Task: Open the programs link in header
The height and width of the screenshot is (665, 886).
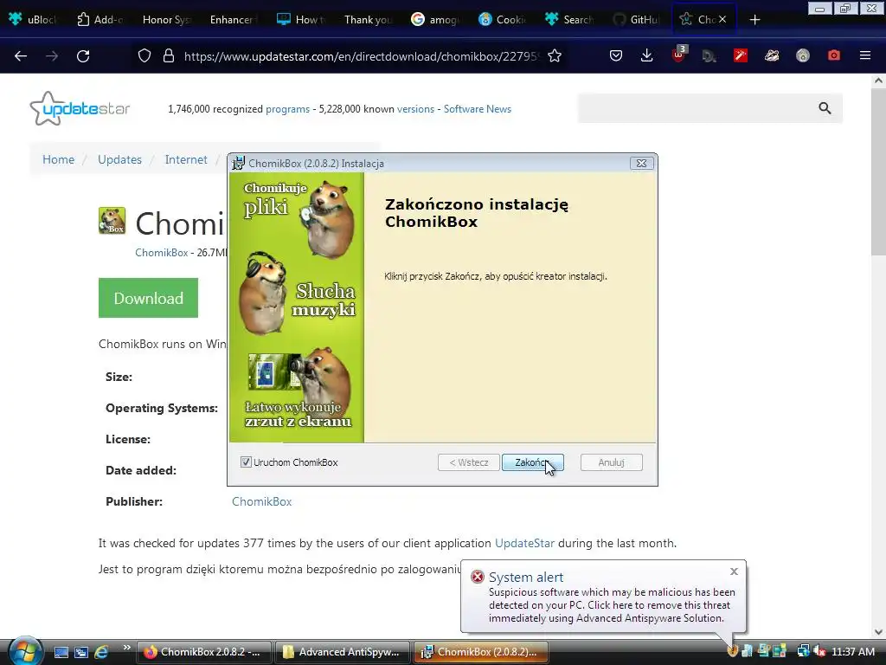Action: click(287, 108)
